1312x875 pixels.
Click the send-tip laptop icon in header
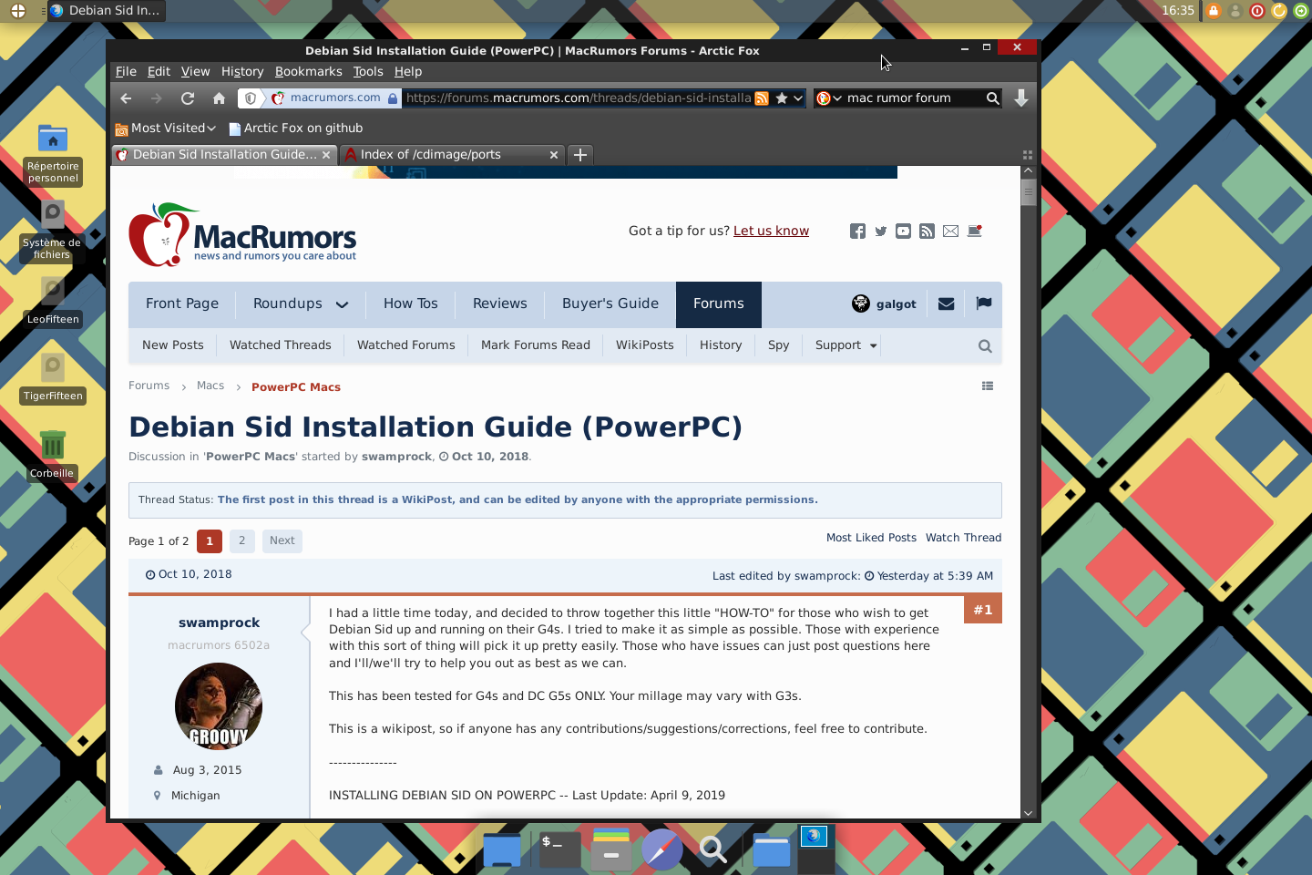975,232
